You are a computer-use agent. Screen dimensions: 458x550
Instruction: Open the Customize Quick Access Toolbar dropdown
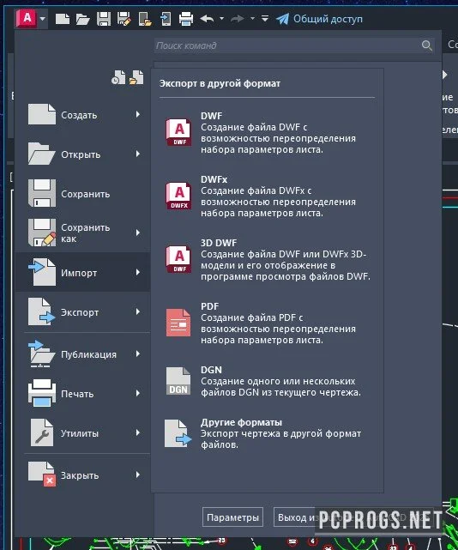265,18
